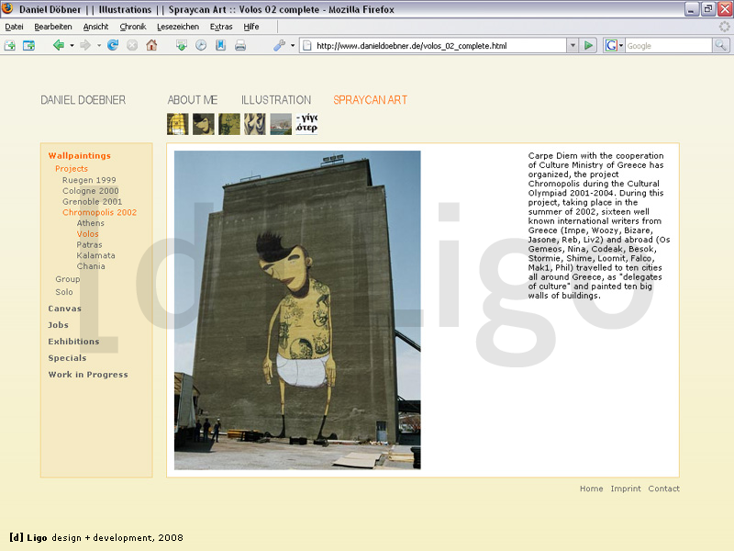Open the Bearbeiten menu

53,27
